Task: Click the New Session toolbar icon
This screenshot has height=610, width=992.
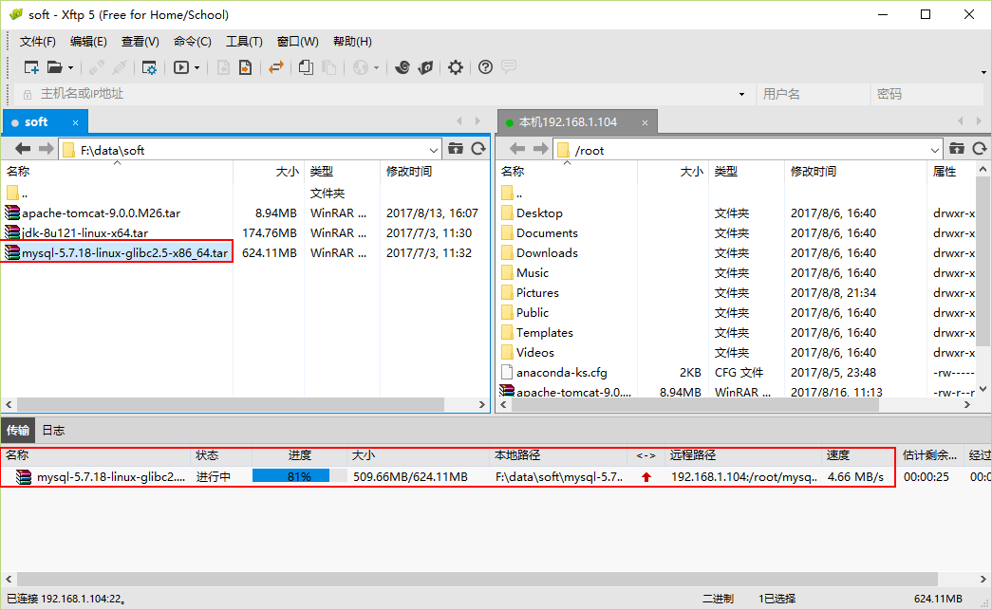Action: [31, 67]
